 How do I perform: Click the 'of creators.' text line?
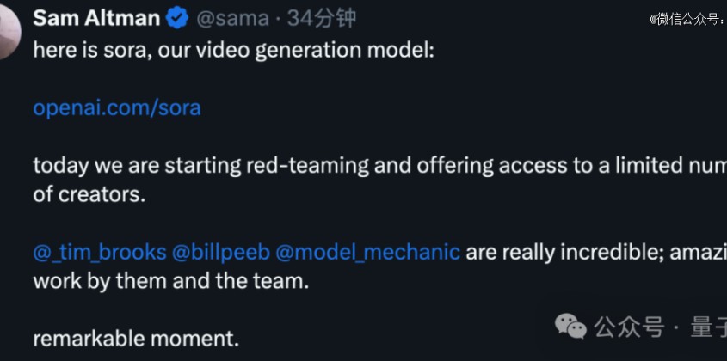click(x=89, y=194)
